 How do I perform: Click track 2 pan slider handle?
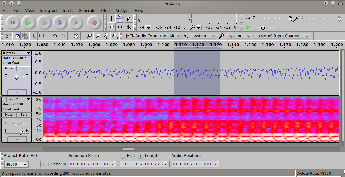pos(21,133)
